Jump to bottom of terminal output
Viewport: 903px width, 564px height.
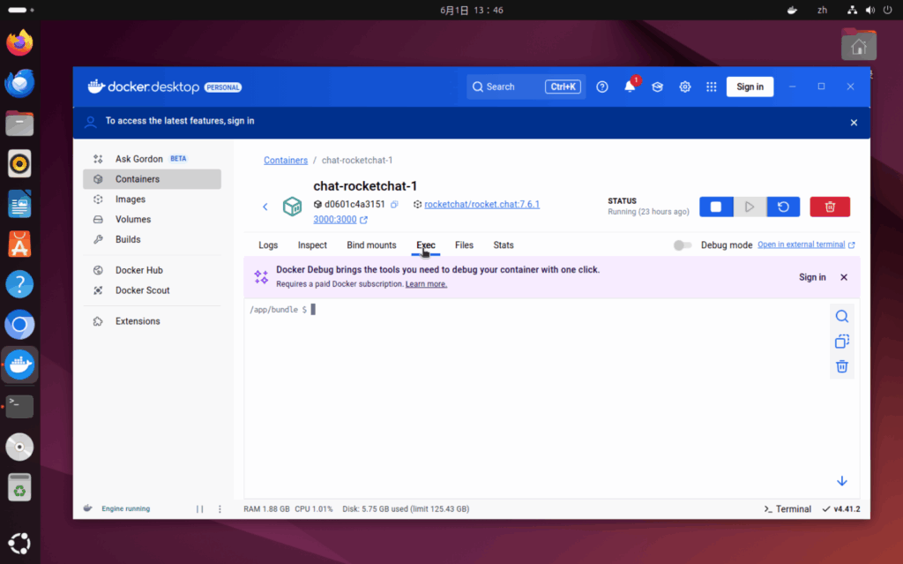842,481
